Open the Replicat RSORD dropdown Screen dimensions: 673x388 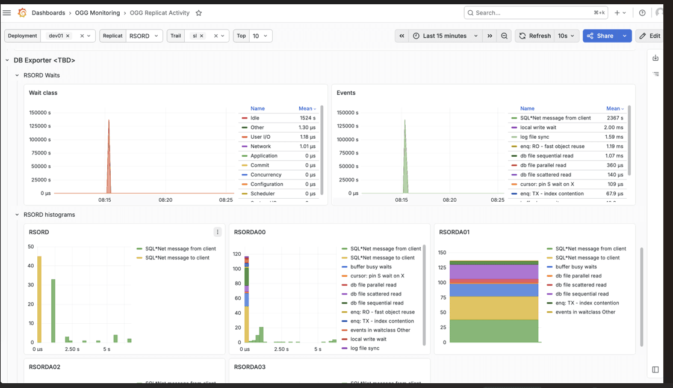[144, 36]
